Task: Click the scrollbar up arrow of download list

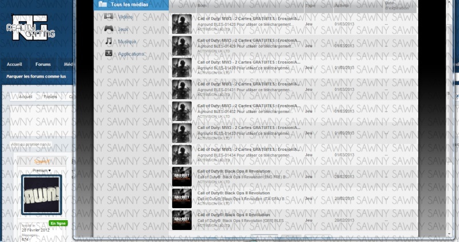Action: (450, 2)
